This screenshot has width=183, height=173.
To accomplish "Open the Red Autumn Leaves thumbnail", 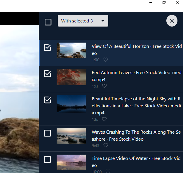I will coord(71,77).
